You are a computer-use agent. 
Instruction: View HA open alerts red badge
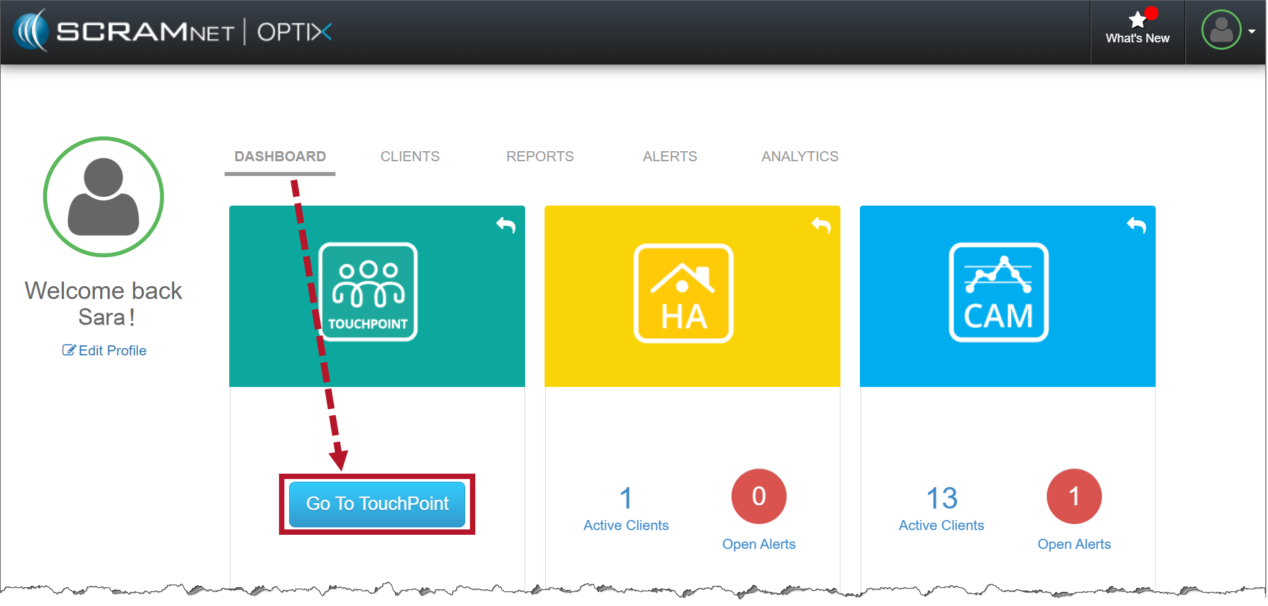758,496
